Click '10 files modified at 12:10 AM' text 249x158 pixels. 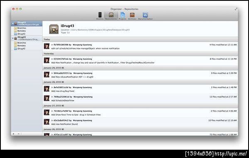222,121
